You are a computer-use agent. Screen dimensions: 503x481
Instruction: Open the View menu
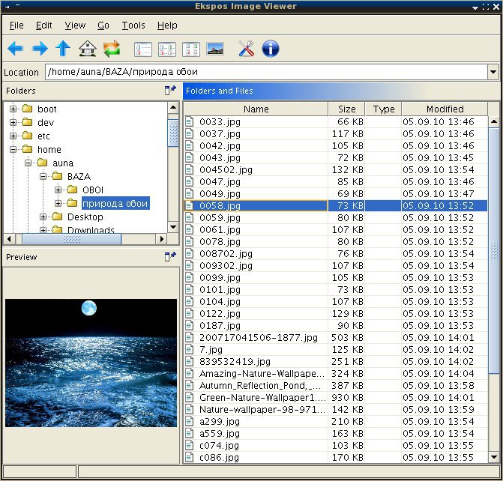pyautogui.click(x=75, y=25)
